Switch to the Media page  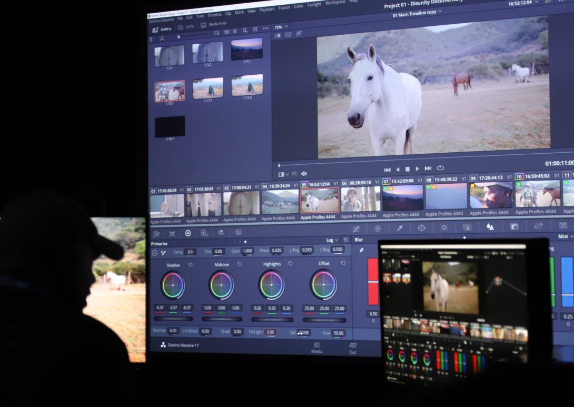[316, 348]
